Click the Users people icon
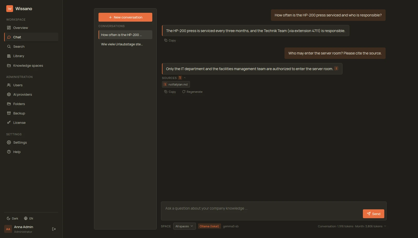This screenshot has height=238, width=418. [x=9, y=85]
